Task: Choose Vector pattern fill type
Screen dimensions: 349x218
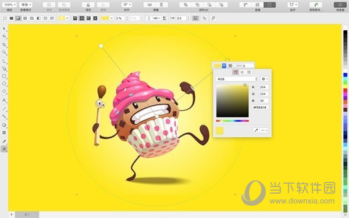Action: pyautogui.click(x=25, y=18)
